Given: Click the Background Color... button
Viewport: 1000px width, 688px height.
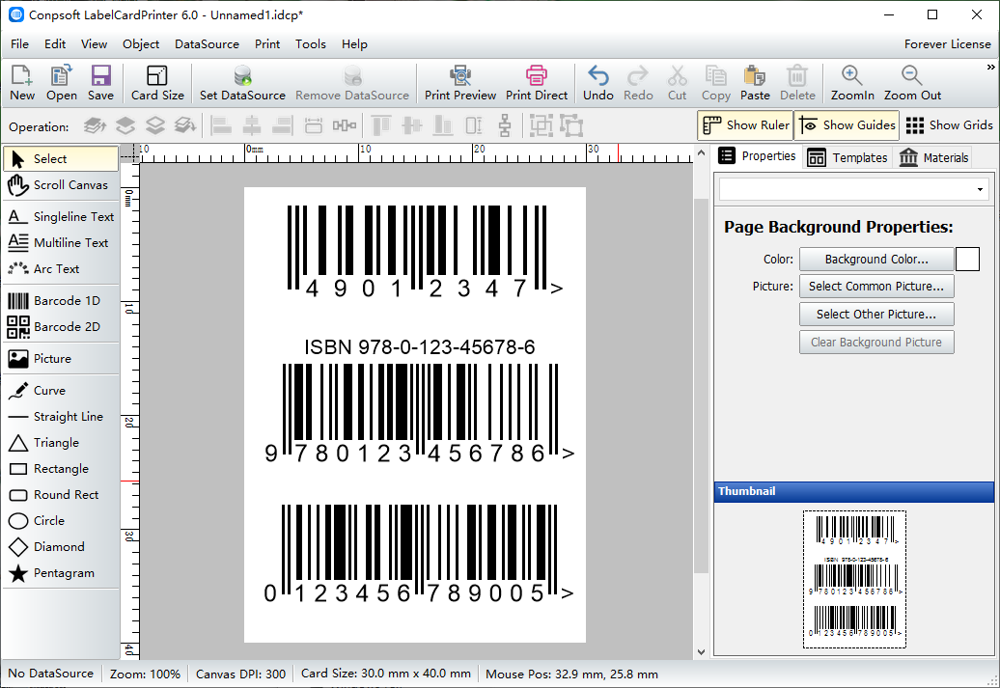Looking at the screenshot, I should point(876,260).
